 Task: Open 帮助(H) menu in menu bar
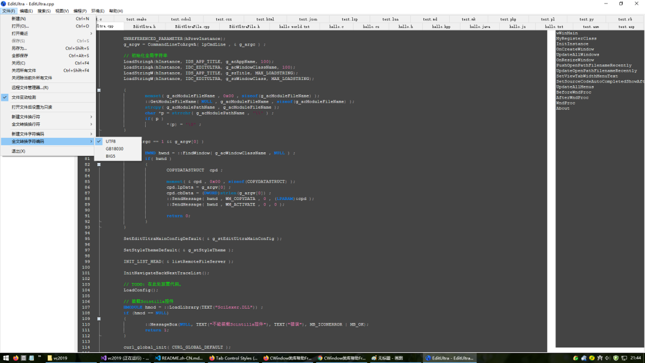click(x=116, y=11)
